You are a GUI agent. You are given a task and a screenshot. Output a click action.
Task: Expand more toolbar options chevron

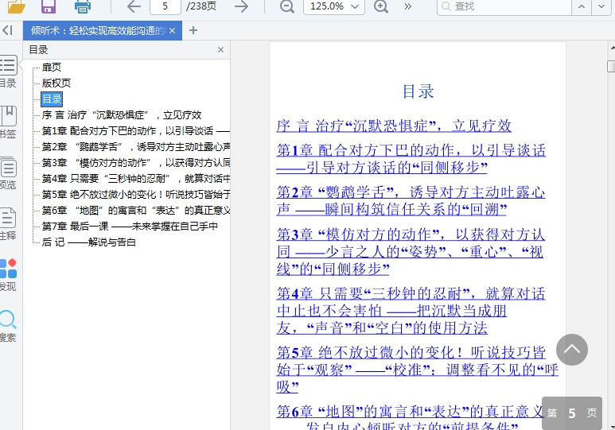(x=408, y=6)
